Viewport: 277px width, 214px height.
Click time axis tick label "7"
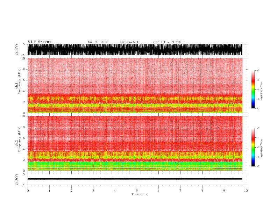[x=180, y=191]
